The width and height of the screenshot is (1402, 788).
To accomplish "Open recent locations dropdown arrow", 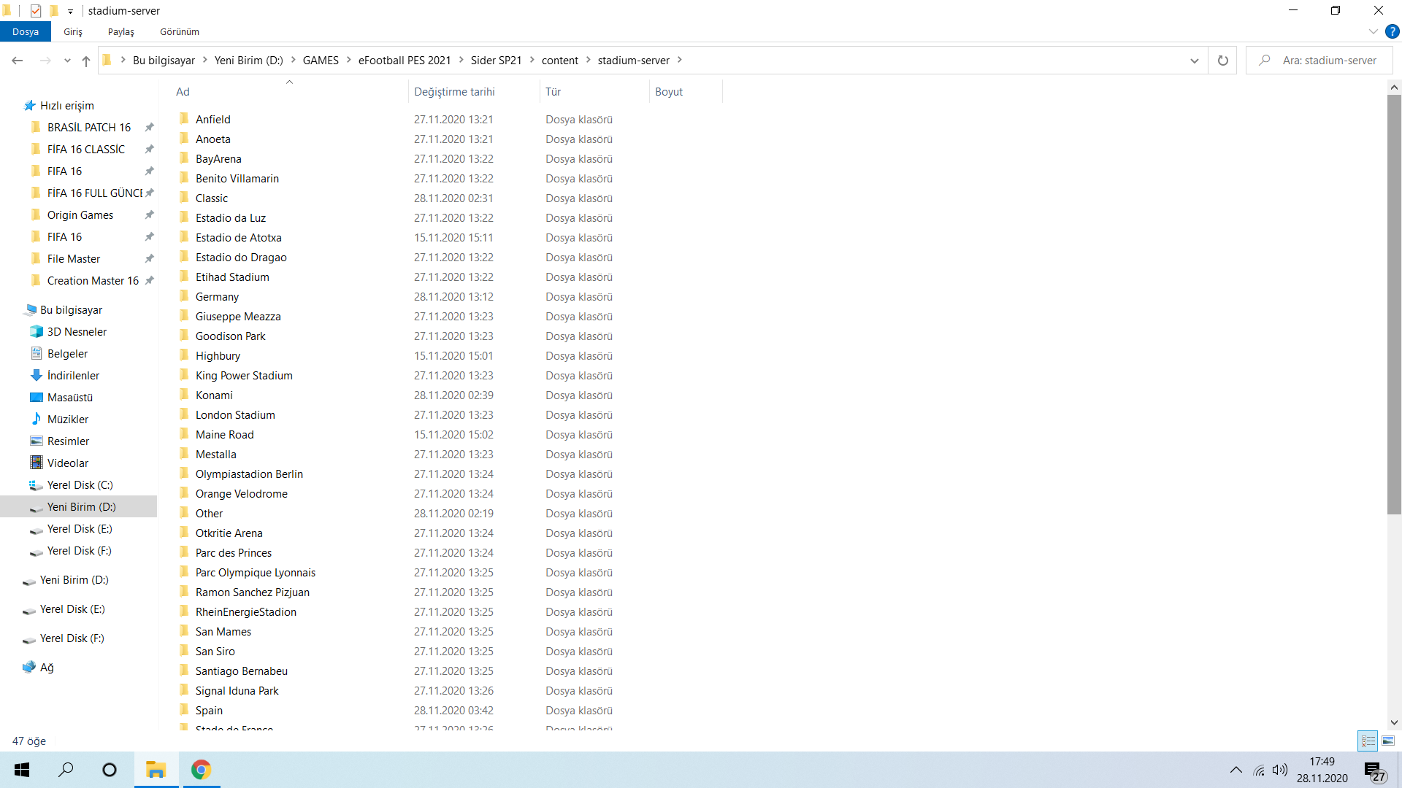I will point(67,61).
